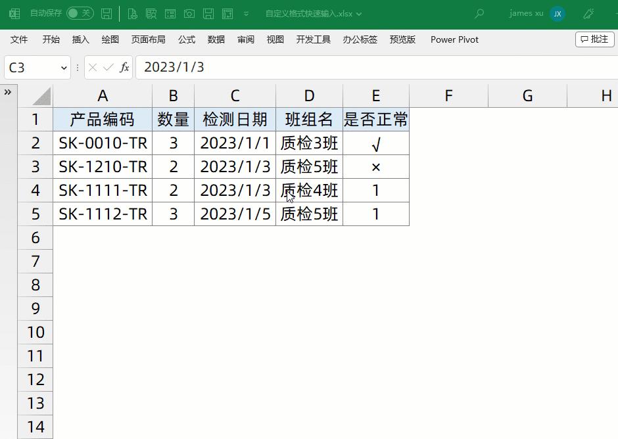Image resolution: width=618 pixels, height=439 pixels.
Task: Click the Excel logo icon at top-left
Action: 14,13
